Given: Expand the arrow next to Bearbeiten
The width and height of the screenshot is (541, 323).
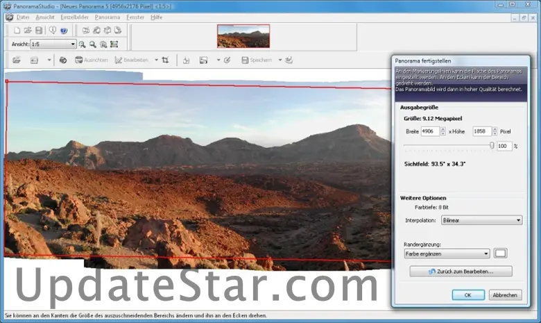Looking at the screenshot, I should [x=156, y=60].
